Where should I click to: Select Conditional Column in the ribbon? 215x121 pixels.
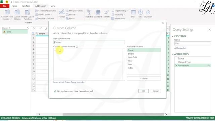coord(45,11)
